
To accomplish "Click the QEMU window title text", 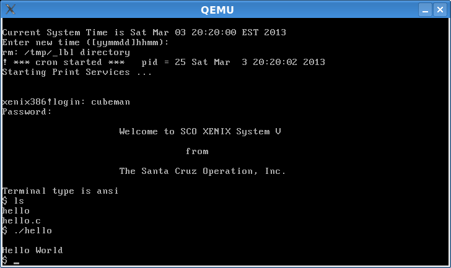I will click(217, 10).
